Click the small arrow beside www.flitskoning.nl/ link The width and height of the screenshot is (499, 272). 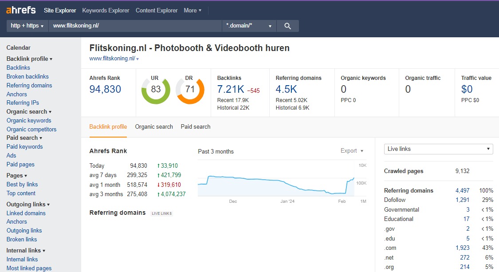138,59
